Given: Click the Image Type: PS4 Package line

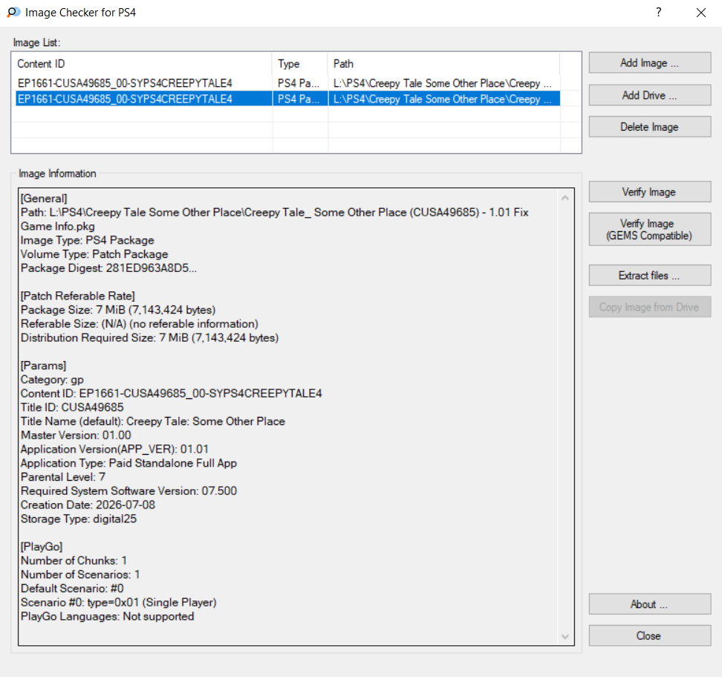Looking at the screenshot, I should tap(88, 240).
